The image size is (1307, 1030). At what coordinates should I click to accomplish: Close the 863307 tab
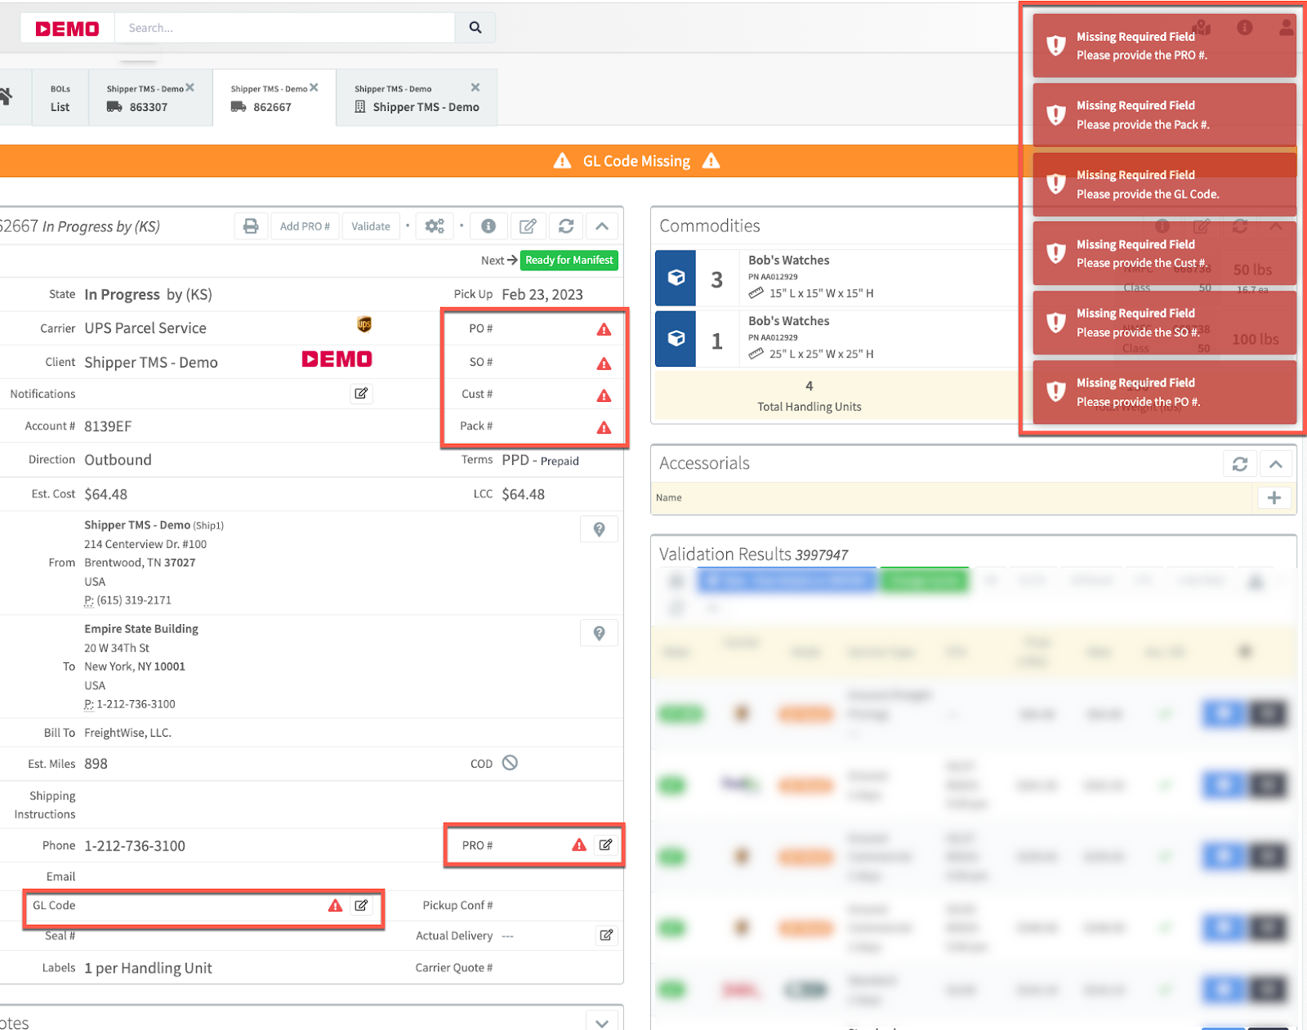190,87
